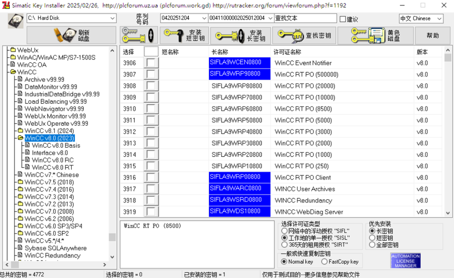Select the floating network license SIFL option
Viewport: 454px width, 278px height.
pyautogui.click(x=285, y=231)
